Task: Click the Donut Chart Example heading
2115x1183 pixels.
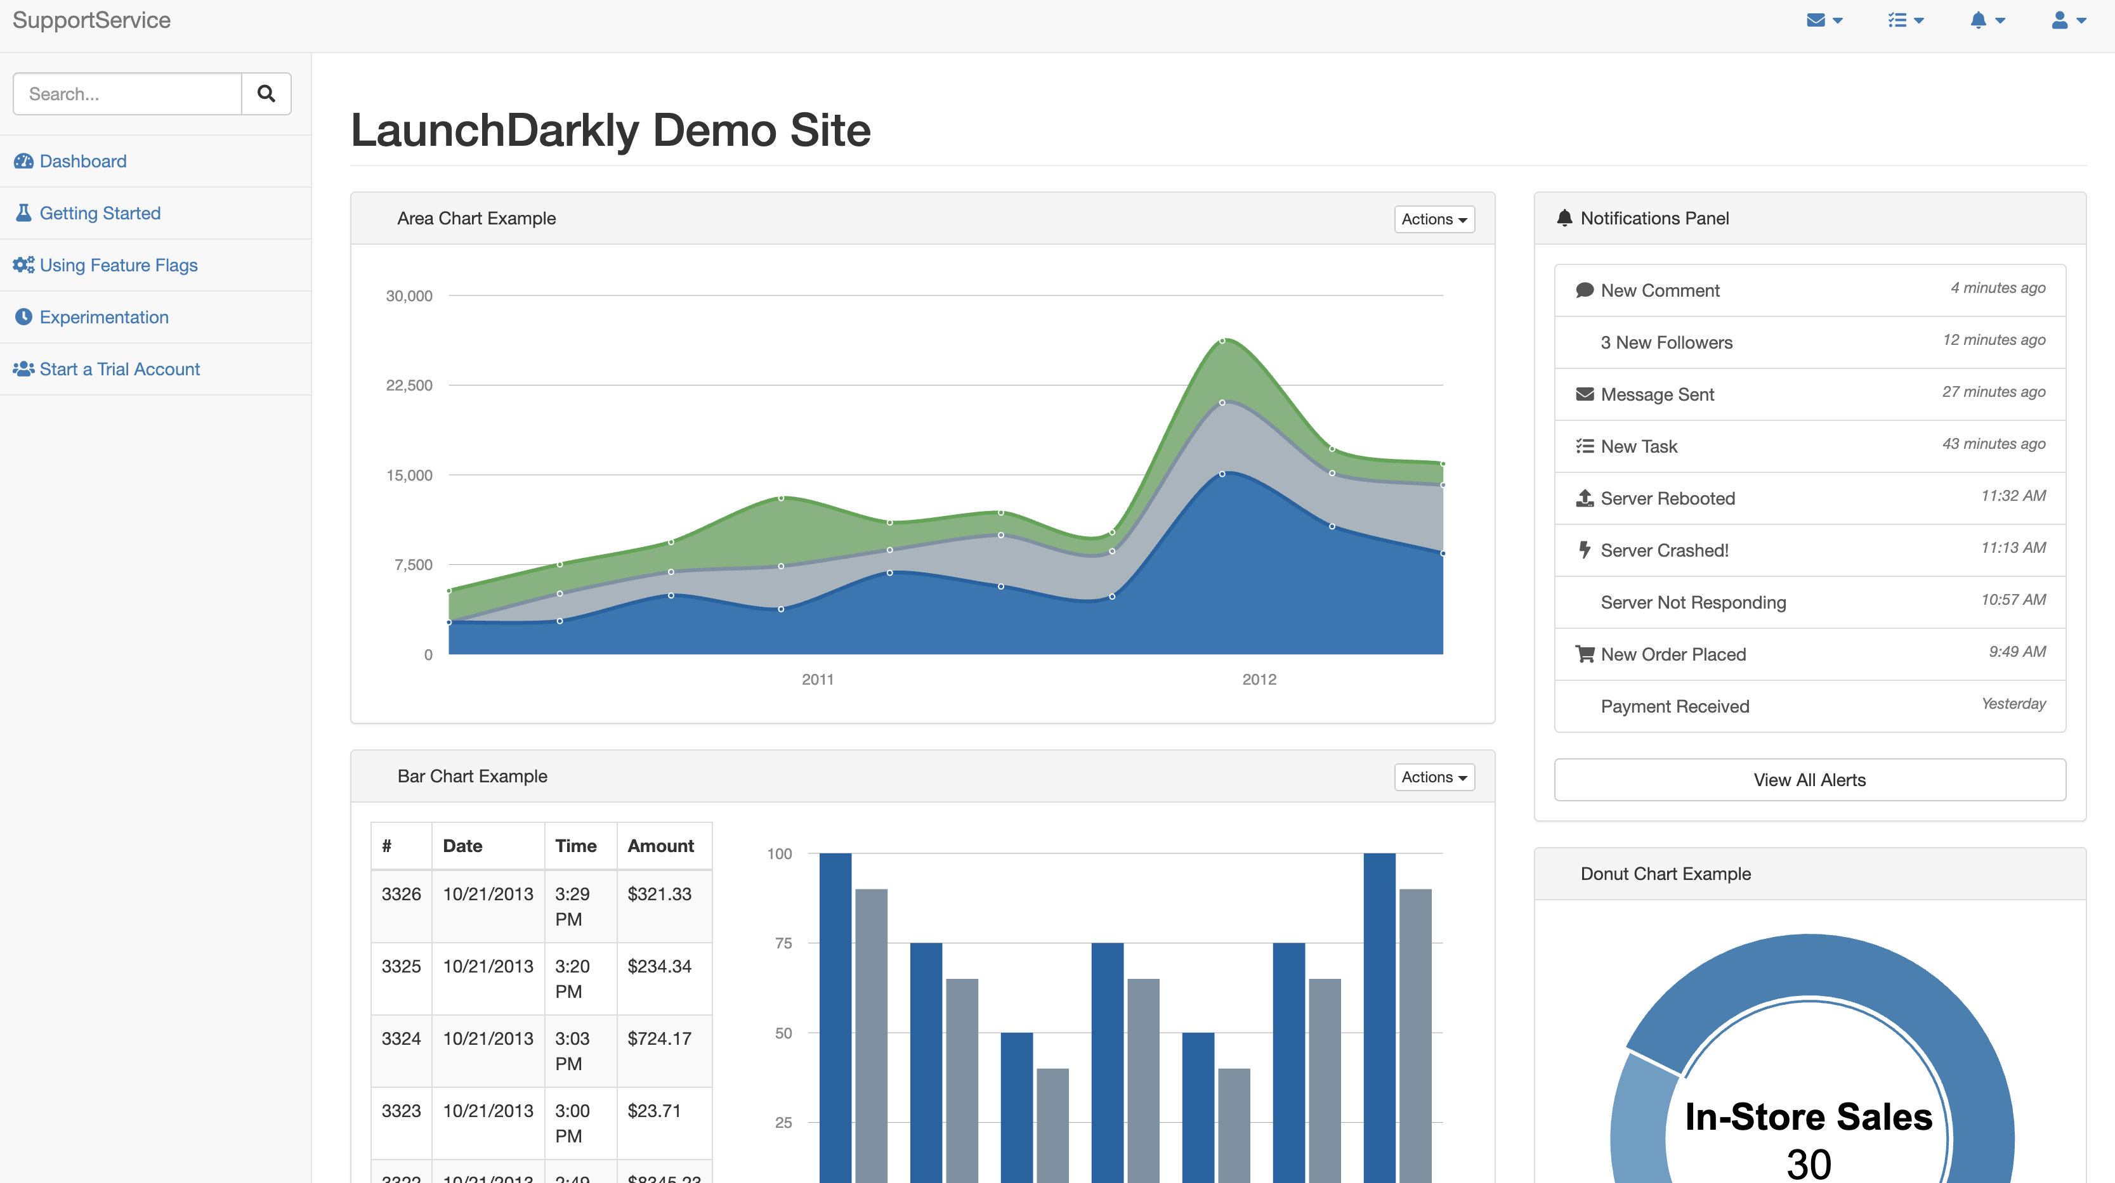Action: coord(1666,874)
